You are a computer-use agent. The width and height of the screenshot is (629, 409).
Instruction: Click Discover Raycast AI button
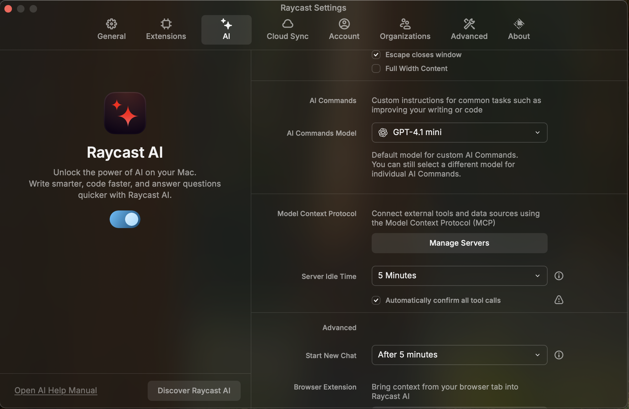[194, 391]
